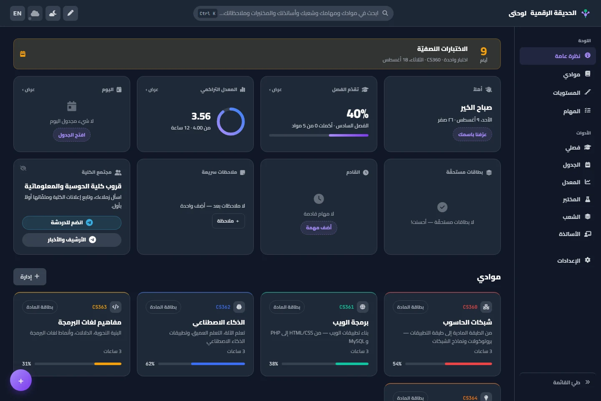The height and width of the screenshot is (401, 601).
Task: Click the الحديقة الرقمية logo icon
Action: [586, 13]
